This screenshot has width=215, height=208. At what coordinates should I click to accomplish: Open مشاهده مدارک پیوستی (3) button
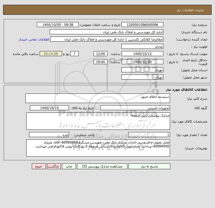(x=102, y=166)
